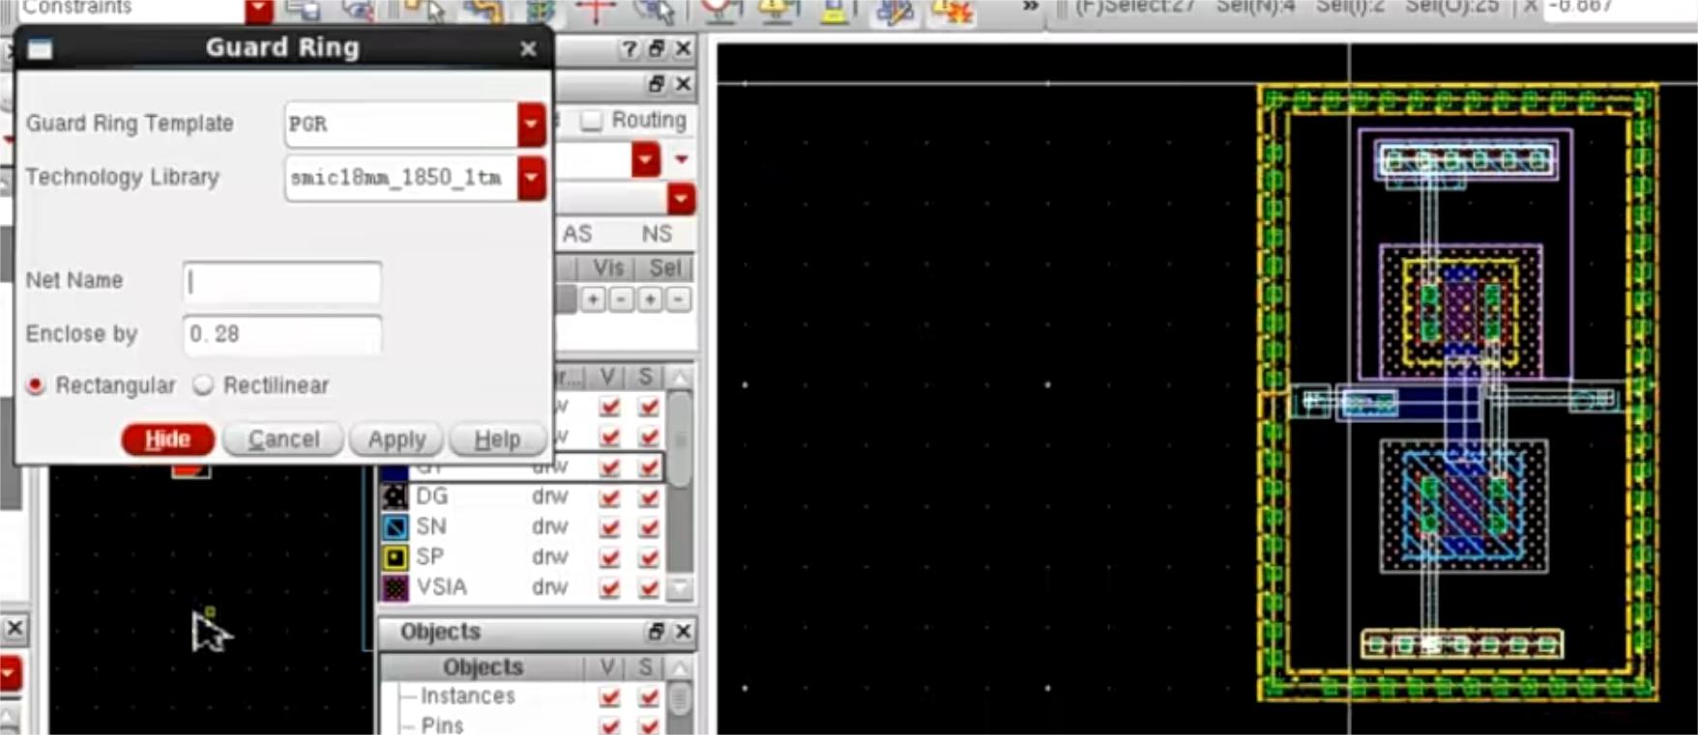Screen dimensions: 1698x735
Task: Open the Technology Library dropdown
Action: [531, 178]
